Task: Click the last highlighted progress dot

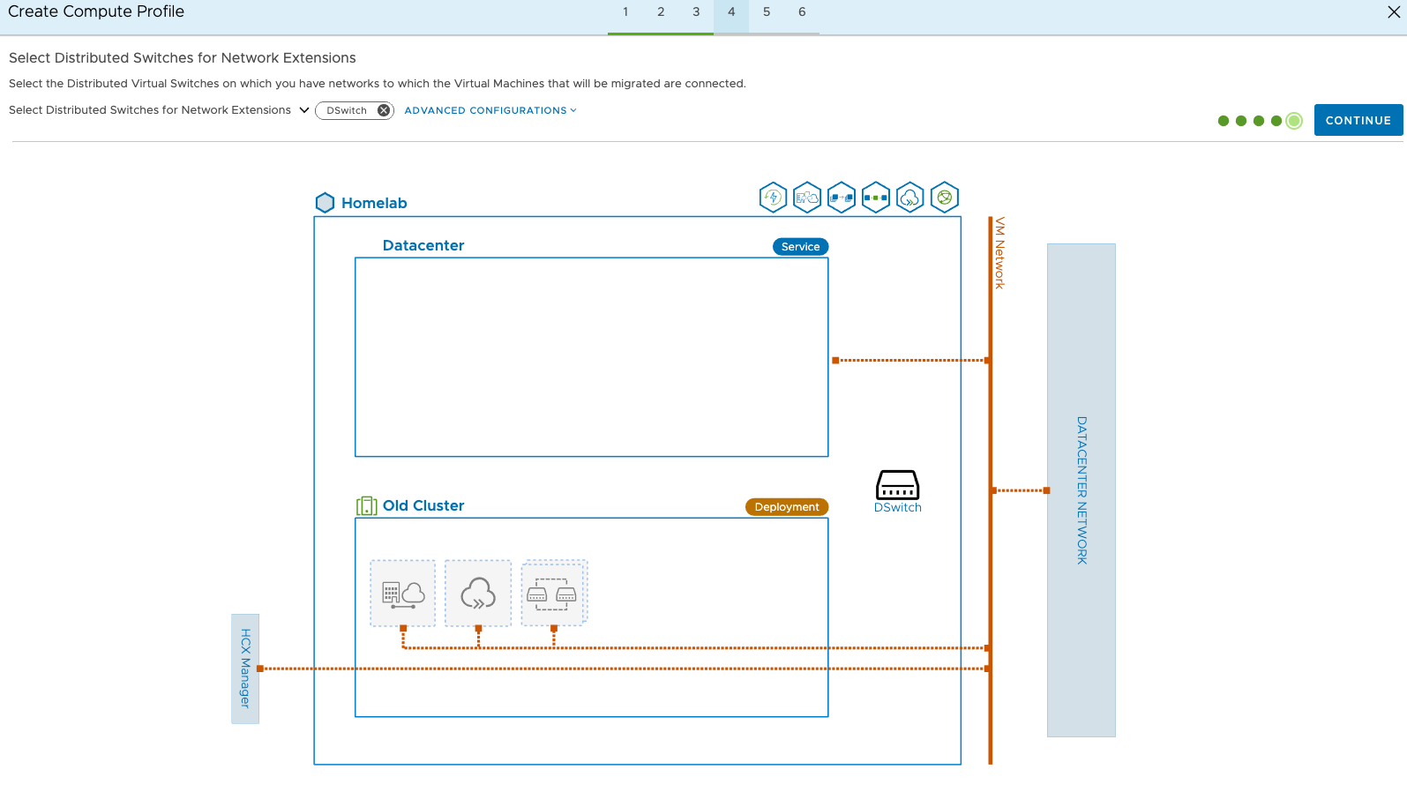Action: pos(1293,121)
